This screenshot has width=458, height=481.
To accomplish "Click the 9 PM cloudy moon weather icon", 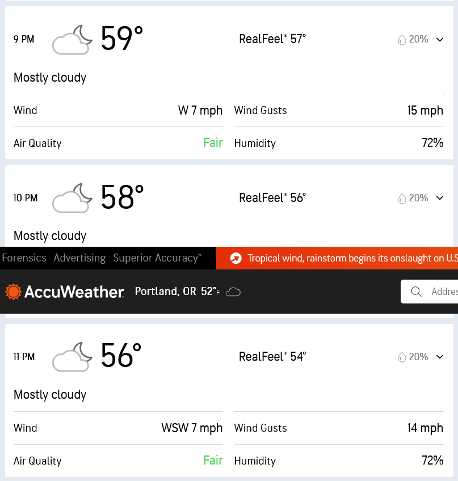I will pyautogui.click(x=72, y=40).
